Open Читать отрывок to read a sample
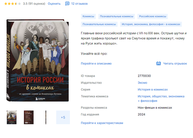This screenshot has height=138, width=193. (175, 63)
